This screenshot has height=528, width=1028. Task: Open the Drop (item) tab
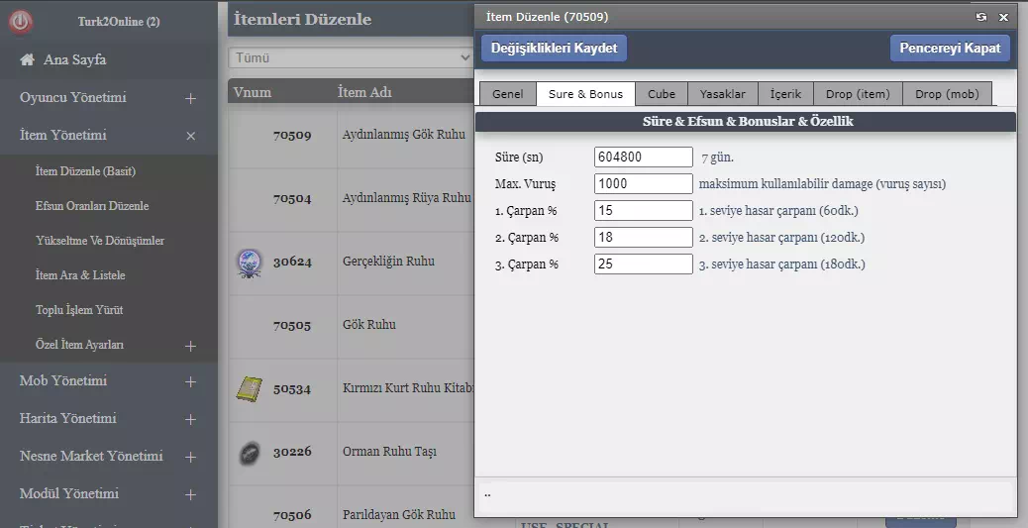click(x=859, y=94)
